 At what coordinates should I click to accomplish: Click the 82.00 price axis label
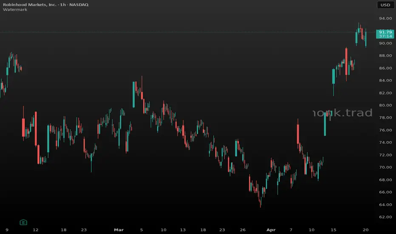coord(385,93)
